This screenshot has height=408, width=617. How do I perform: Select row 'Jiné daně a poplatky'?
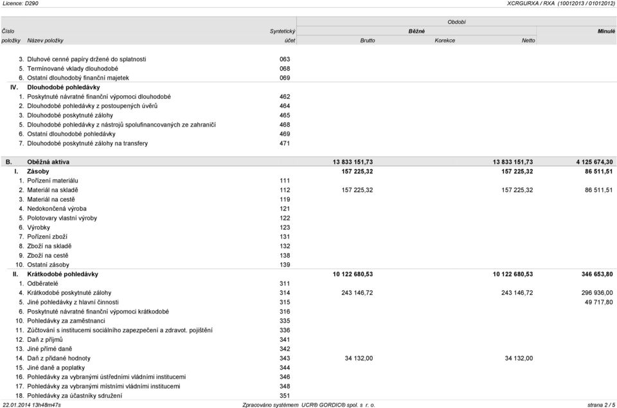click(308, 368)
